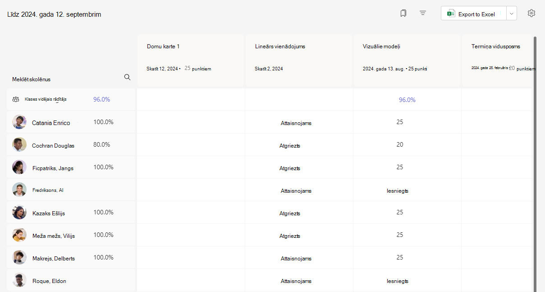Click Catania Enrico's 100.0% average
The height and width of the screenshot is (292, 545).
click(x=103, y=122)
